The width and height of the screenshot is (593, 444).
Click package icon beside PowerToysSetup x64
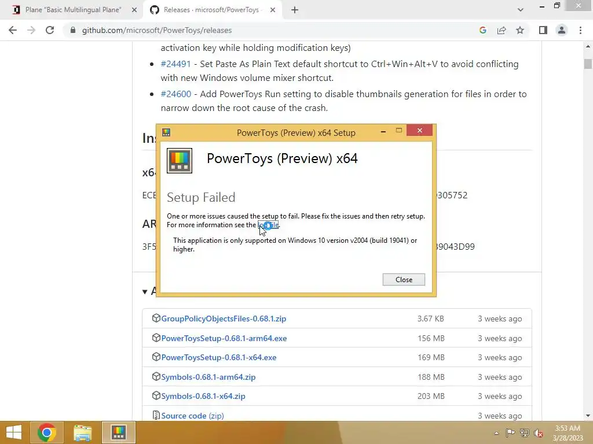coord(156,357)
